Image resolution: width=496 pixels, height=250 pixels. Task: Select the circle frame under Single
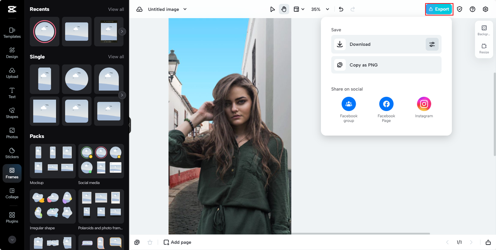pyautogui.click(x=77, y=79)
